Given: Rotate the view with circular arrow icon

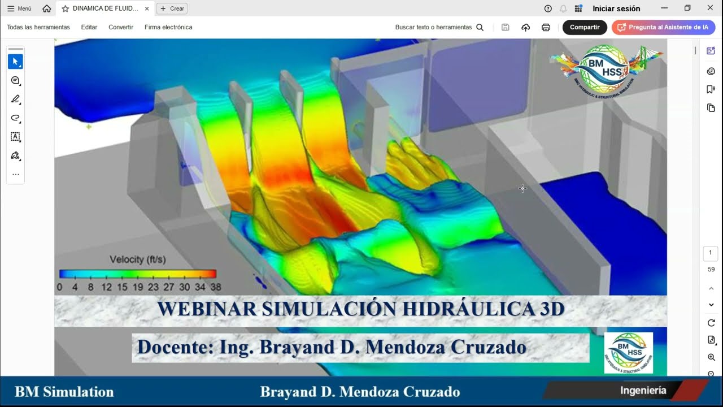Looking at the screenshot, I should point(711,323).
